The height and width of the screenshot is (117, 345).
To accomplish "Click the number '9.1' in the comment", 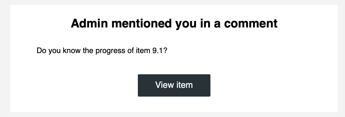I will coord(157,51).
